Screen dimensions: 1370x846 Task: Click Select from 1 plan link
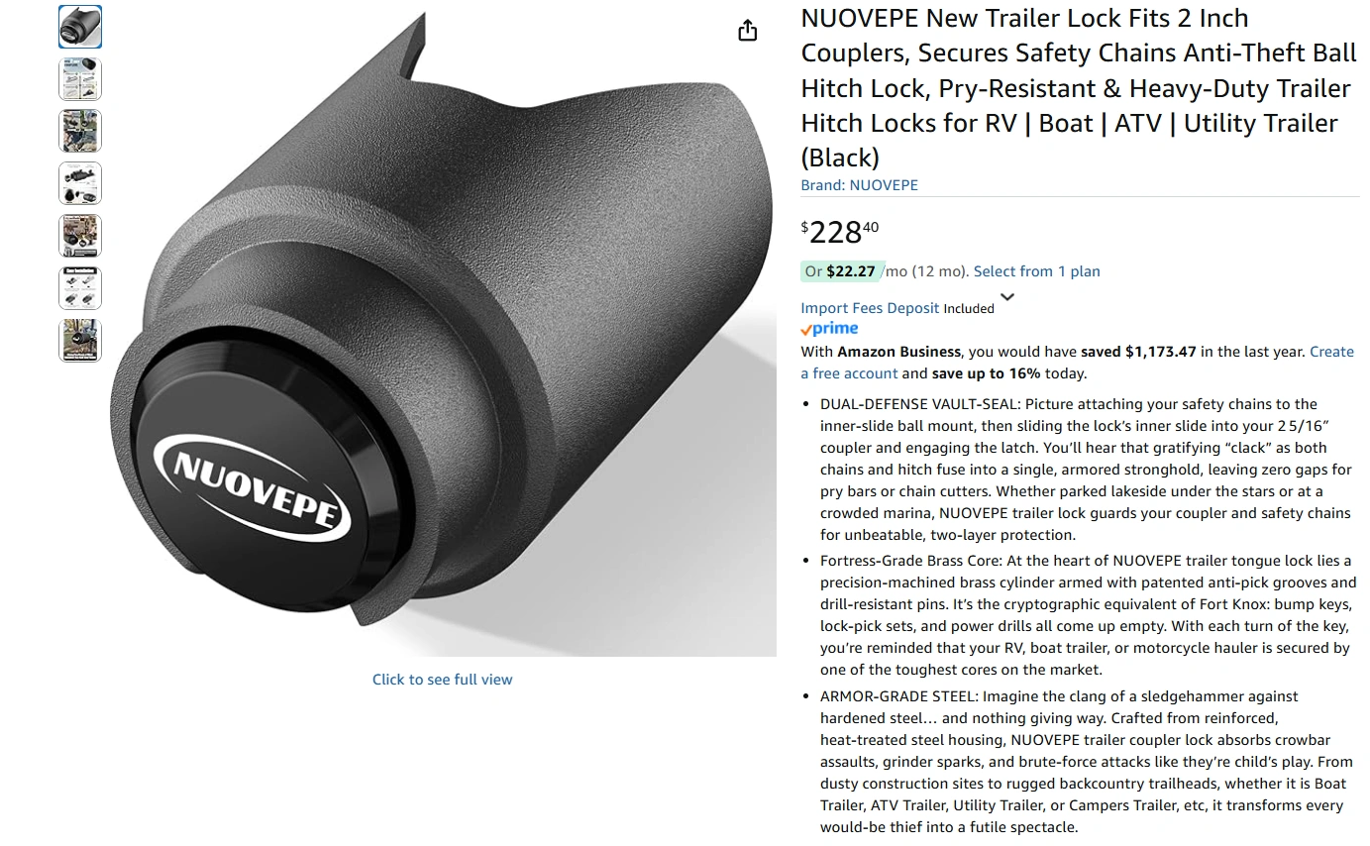point(1037,271)
